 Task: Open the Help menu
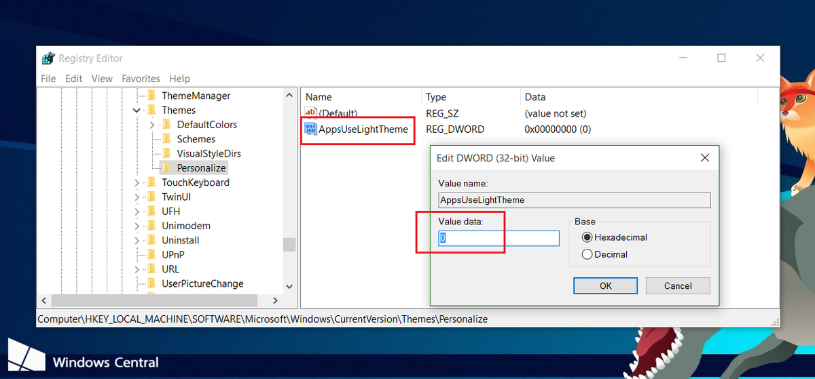click(180, 79)
